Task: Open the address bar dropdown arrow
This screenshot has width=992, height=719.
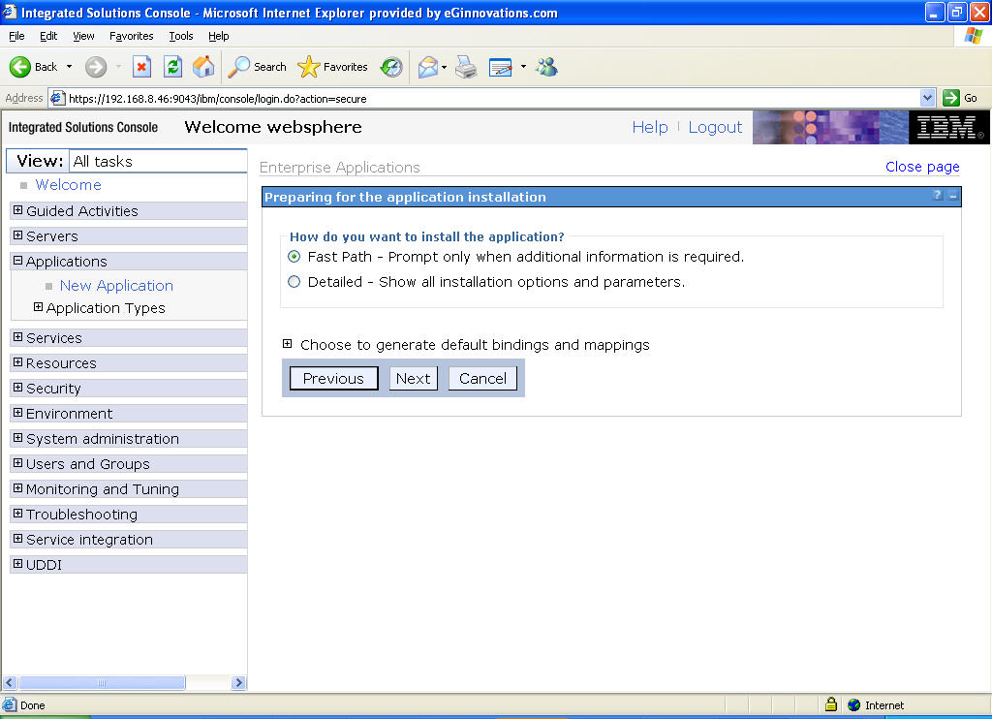Action: [x=927, y=98]
